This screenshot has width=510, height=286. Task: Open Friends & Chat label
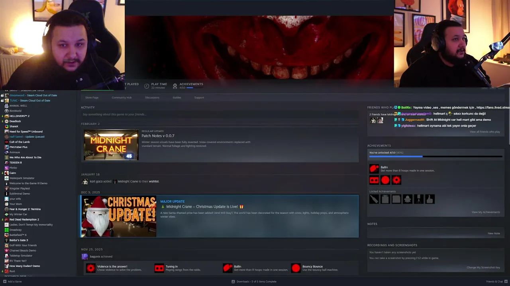click(x=494, y=282)
